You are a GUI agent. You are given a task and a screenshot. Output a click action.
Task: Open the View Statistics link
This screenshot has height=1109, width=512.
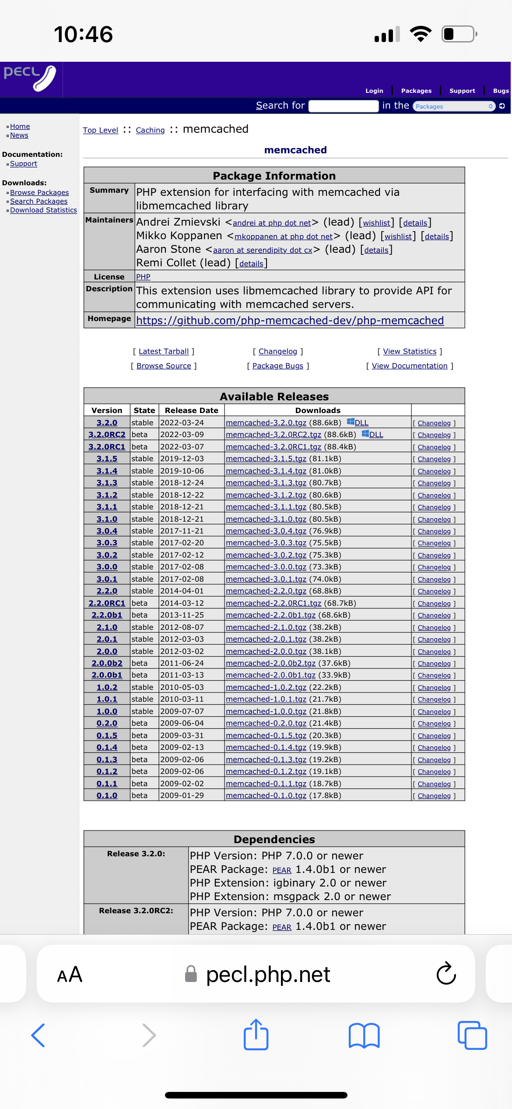click(x=410, y=351)
